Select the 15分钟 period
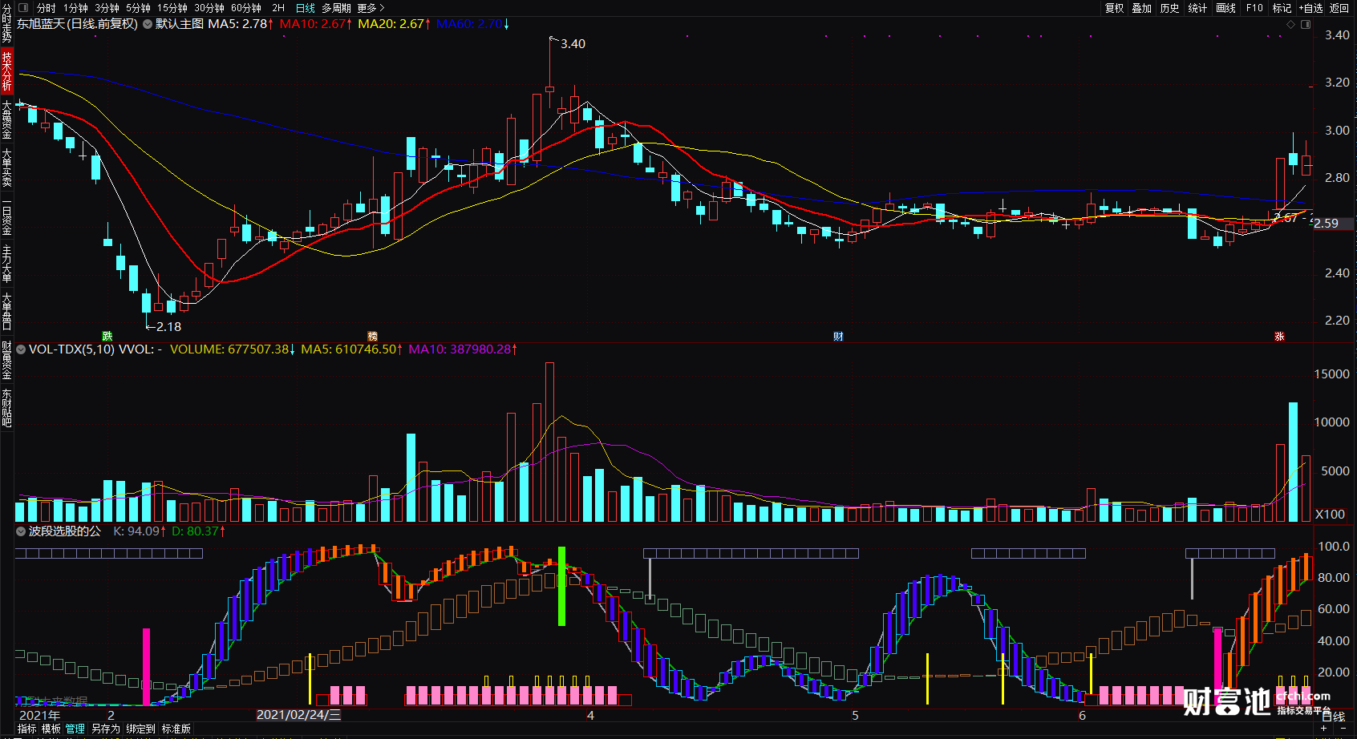The image size is (1357, 739). (x=172, y=8)
